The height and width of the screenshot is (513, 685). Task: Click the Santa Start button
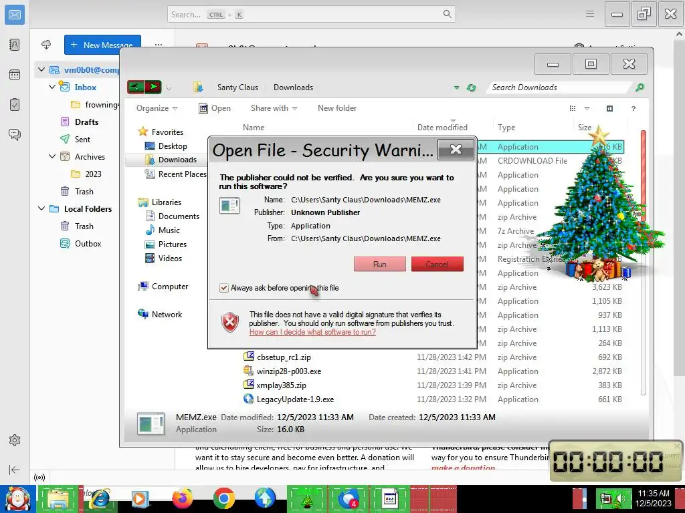click(17, 499)
